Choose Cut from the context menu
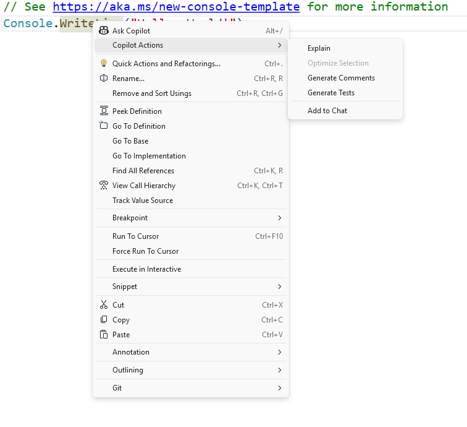 191,305
